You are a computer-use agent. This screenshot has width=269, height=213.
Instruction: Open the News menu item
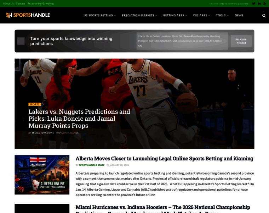click(x=239, y=15)
